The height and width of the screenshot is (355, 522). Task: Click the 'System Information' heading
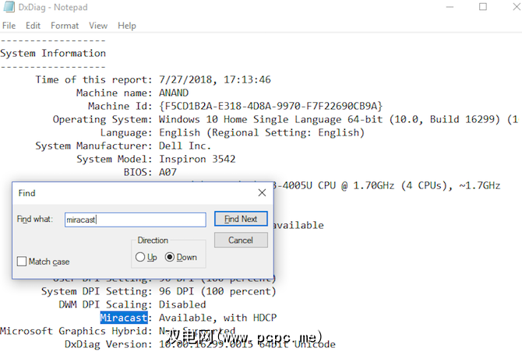click(x=53, y=53)
